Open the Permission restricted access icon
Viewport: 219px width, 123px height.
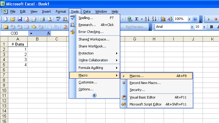27,19
